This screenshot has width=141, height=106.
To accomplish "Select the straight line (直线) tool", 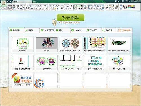I will click(27, 7).
